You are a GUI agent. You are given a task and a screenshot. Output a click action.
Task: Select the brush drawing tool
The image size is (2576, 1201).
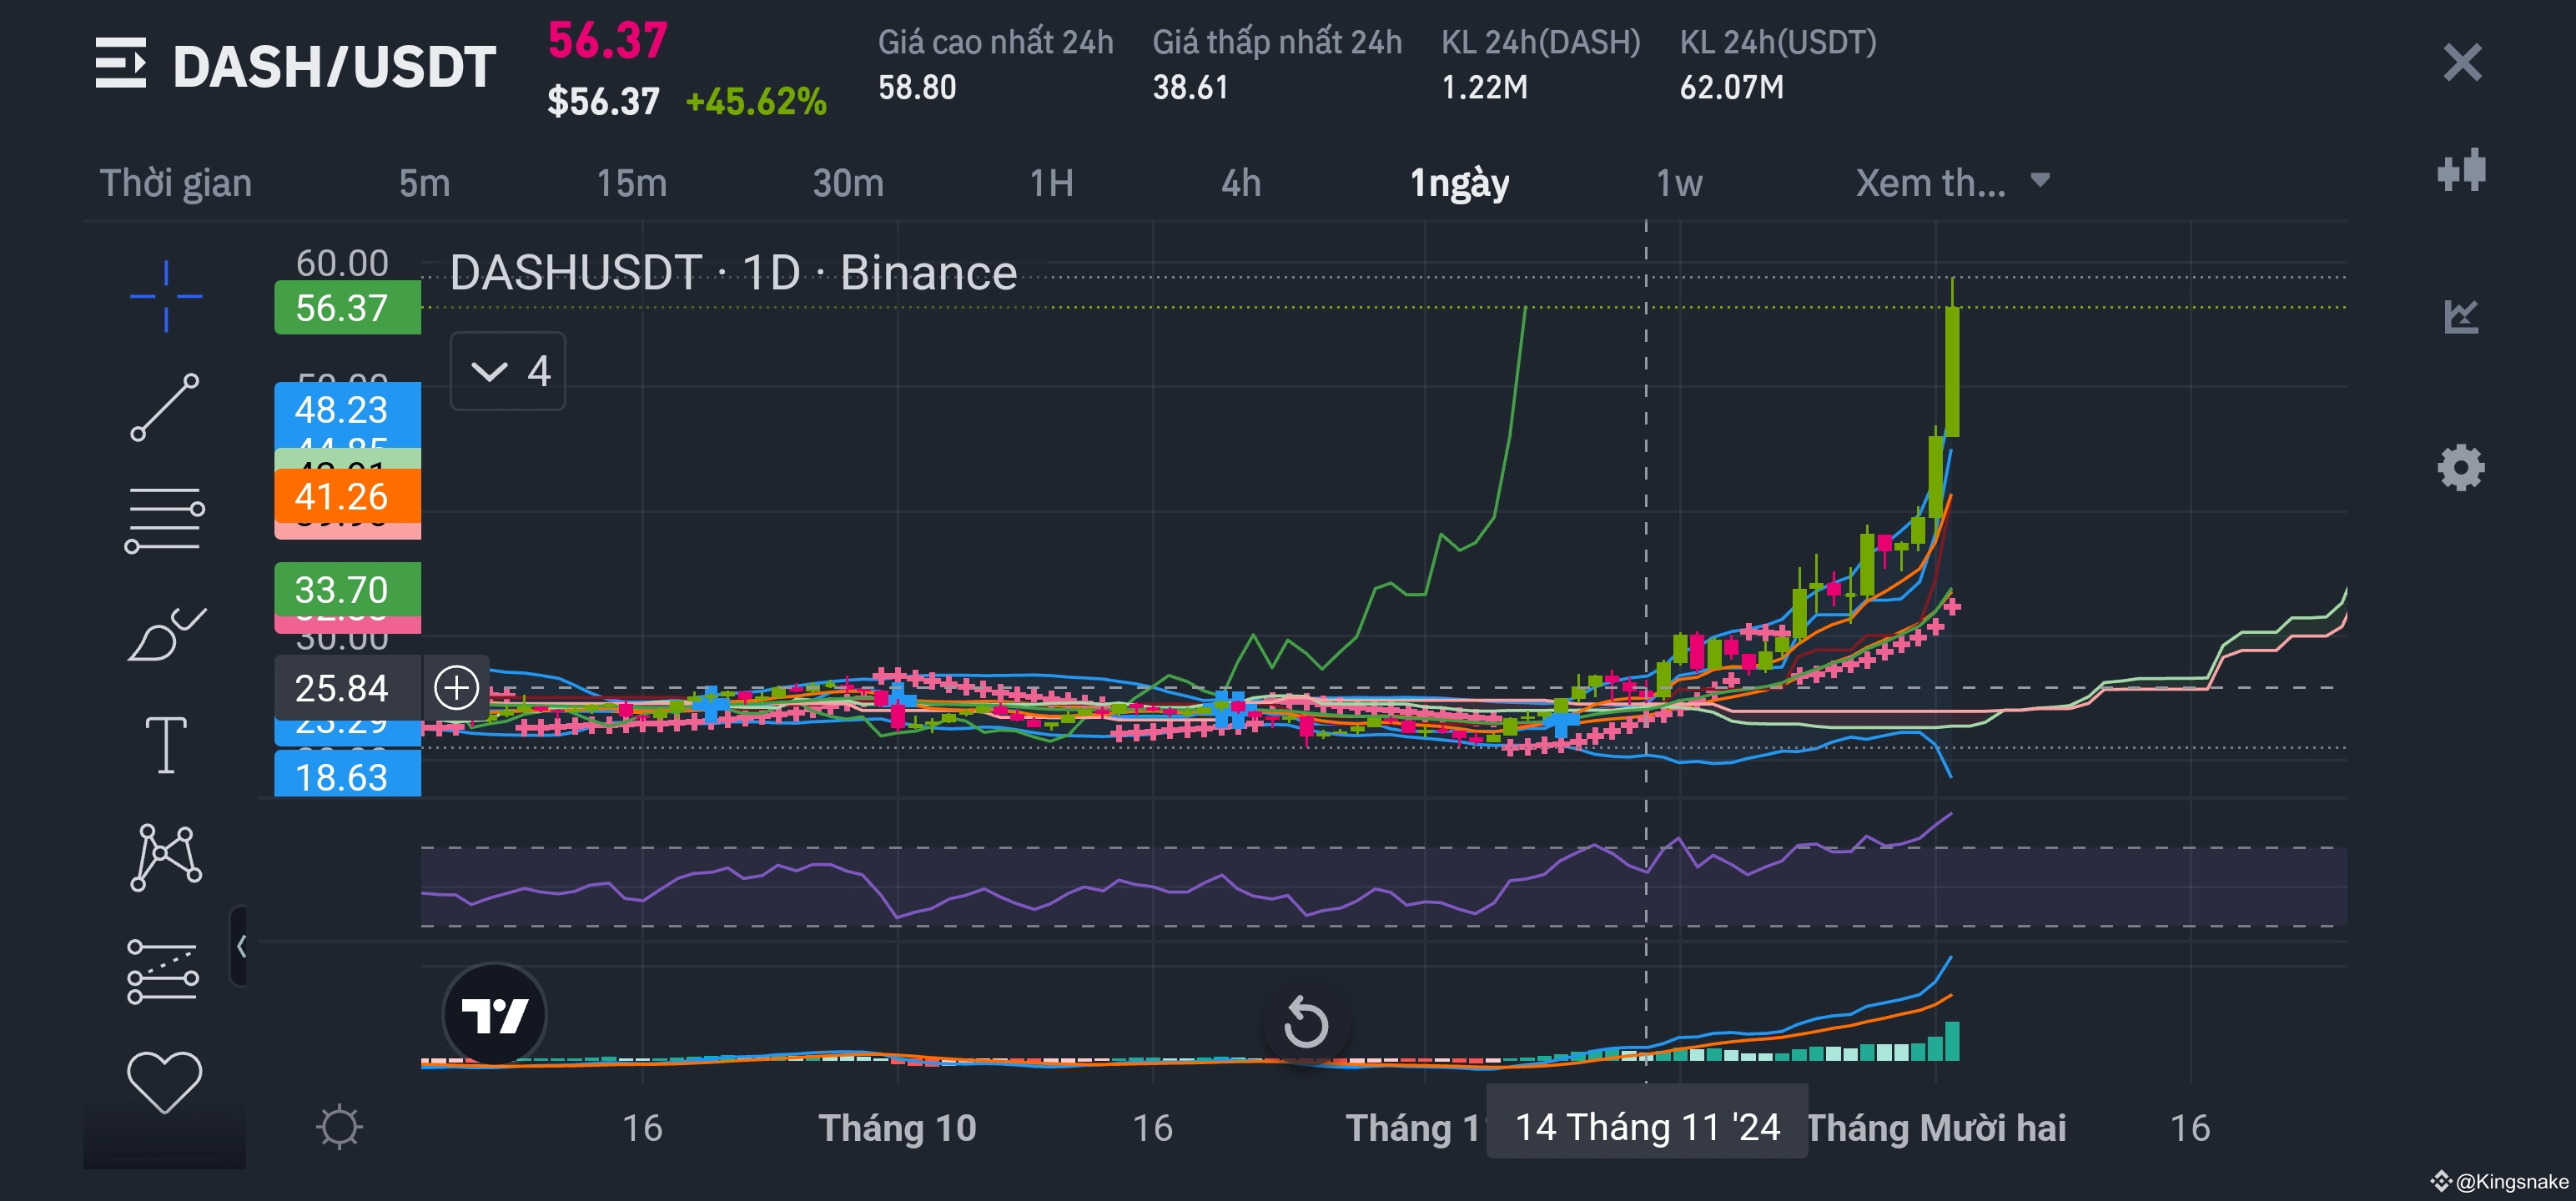point(166,634)
